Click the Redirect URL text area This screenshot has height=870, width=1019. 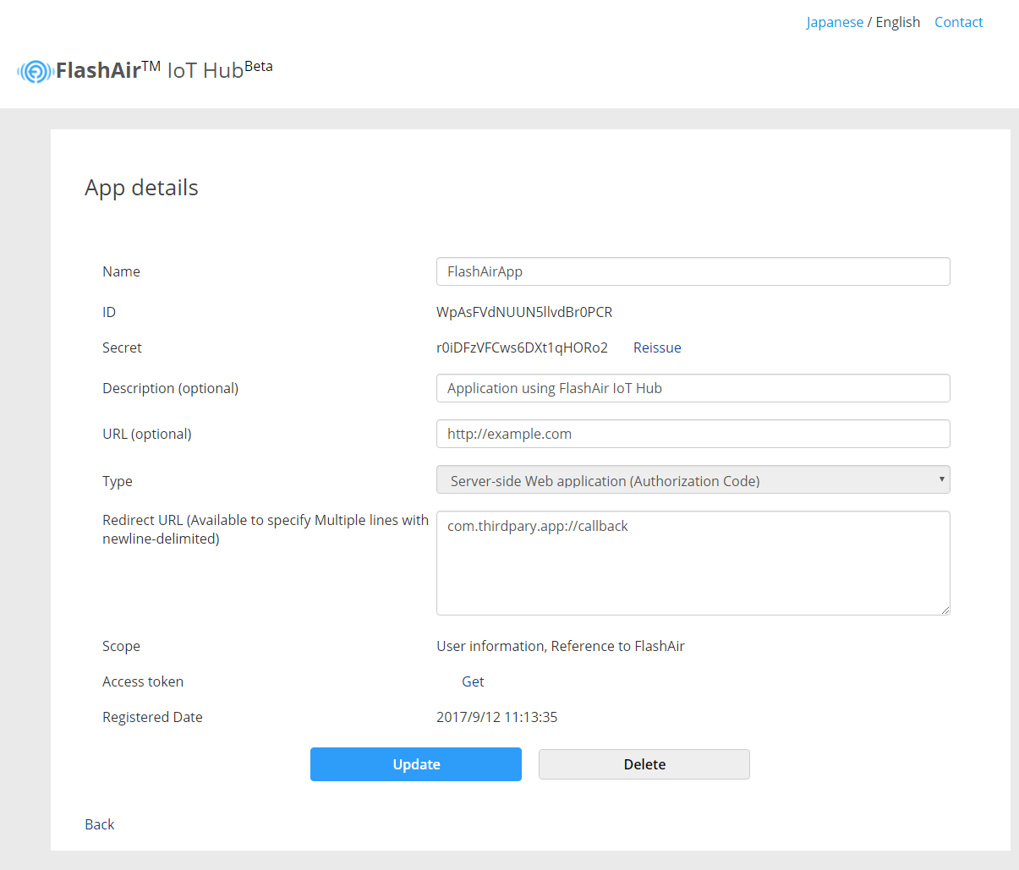(x=693, y=562)
